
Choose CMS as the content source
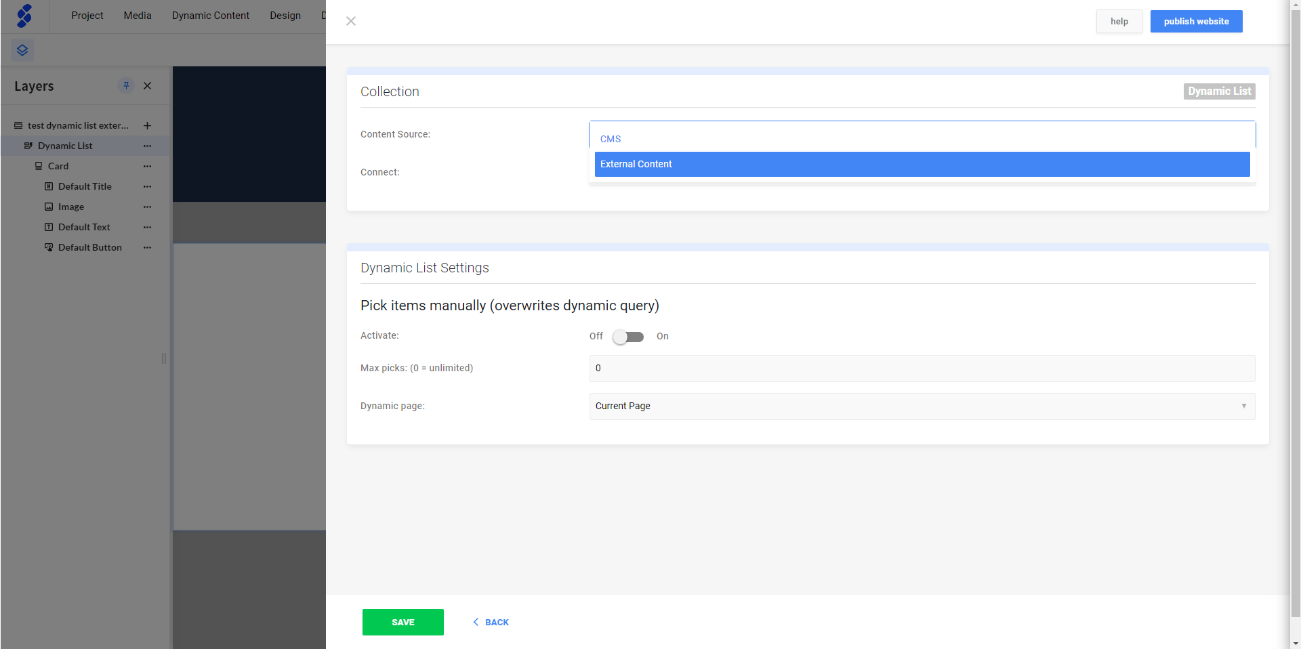[x=922, y=139]
